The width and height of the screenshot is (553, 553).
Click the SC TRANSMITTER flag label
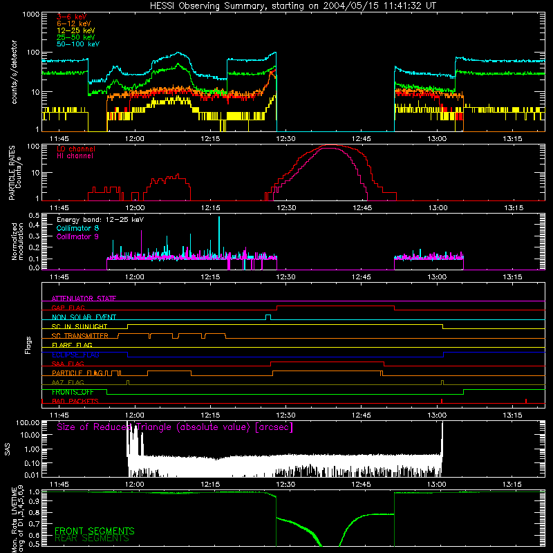pyautogui.click(x=80, y=335)
